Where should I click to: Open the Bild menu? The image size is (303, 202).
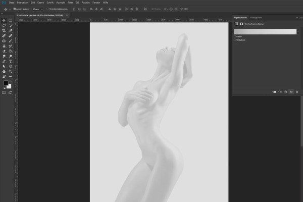pos(33,3)
